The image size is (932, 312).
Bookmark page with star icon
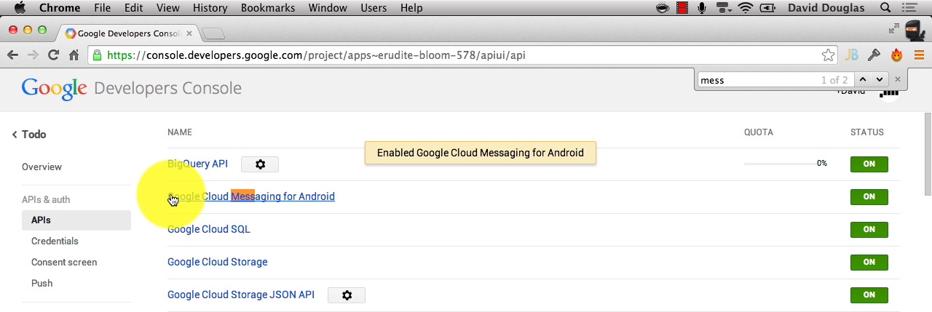pyautogui.click(x=828, y=55)
